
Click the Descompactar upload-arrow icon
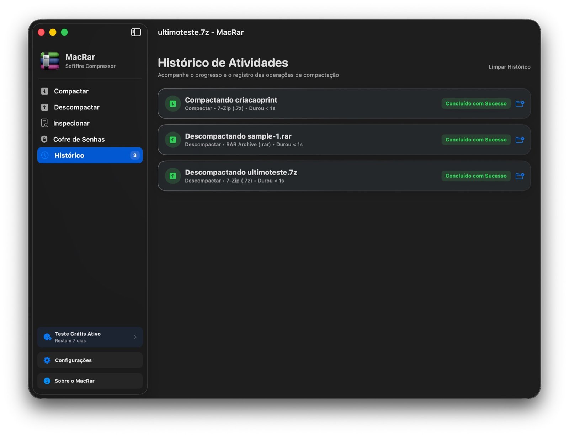click(x=44, y=107)
